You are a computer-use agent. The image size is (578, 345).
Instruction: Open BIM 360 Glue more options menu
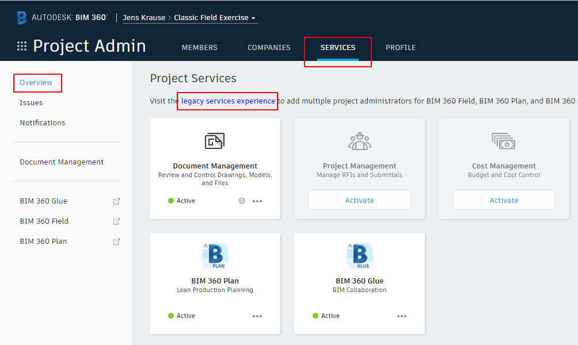click(x=402, y=316)
